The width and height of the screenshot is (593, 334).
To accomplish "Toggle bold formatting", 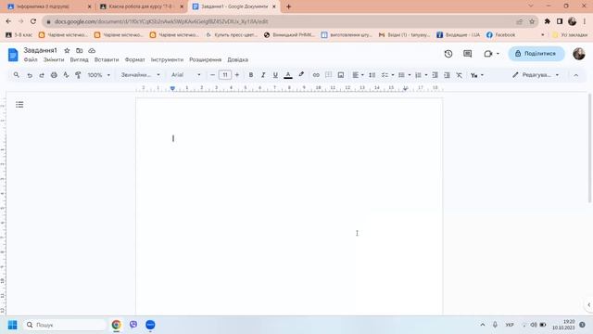I will [x=251, y=75].
